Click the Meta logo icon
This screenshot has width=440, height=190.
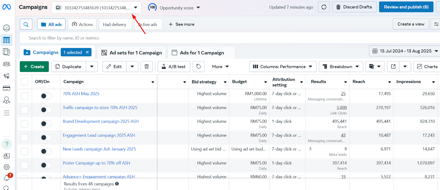7,7
